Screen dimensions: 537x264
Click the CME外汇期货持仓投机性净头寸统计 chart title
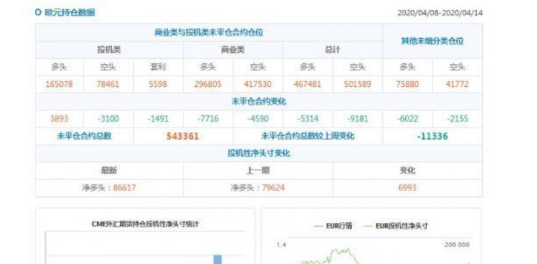tap(145, 224)
